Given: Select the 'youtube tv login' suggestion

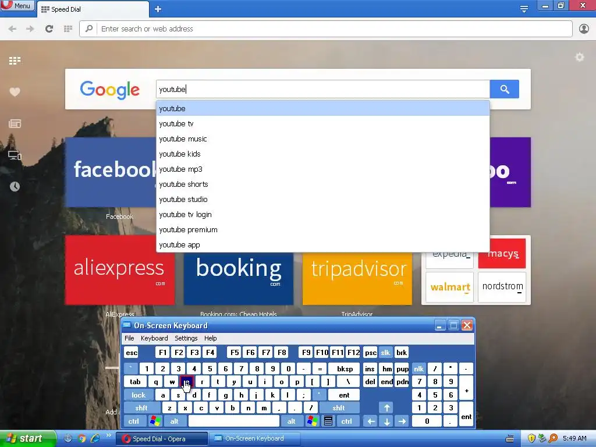Looking at the screenshot, I should pyautogui.click(x=322, y=215).
